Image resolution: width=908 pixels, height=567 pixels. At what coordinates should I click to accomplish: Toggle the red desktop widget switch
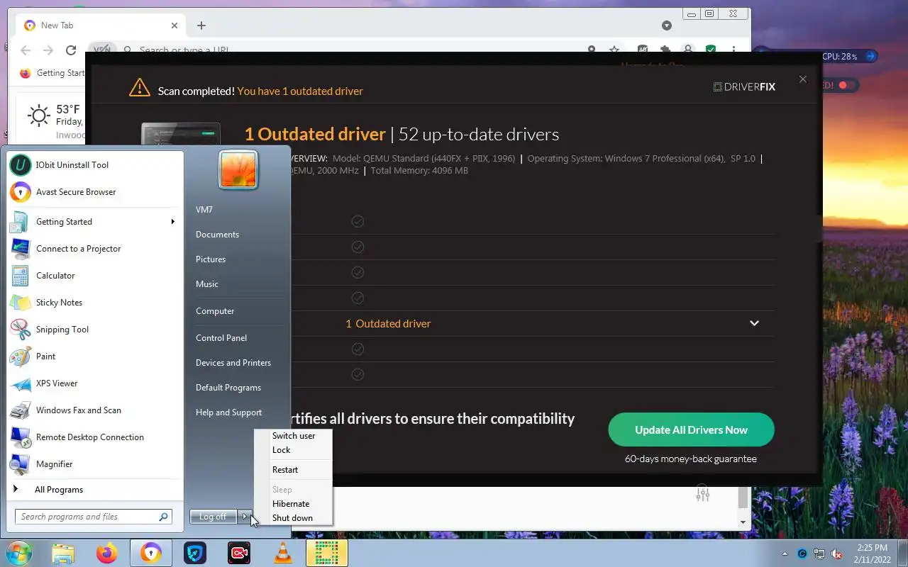[x=843, y=85]
